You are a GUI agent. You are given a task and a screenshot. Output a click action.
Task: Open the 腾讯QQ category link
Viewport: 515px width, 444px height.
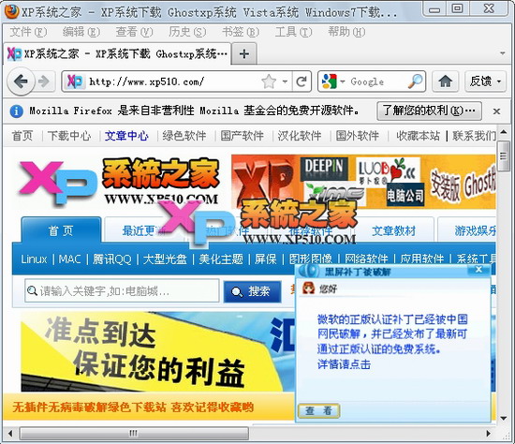click(x=112, y=259)
